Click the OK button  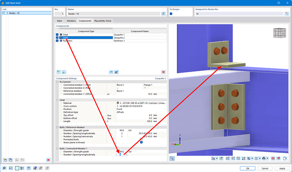pos(247,168)
